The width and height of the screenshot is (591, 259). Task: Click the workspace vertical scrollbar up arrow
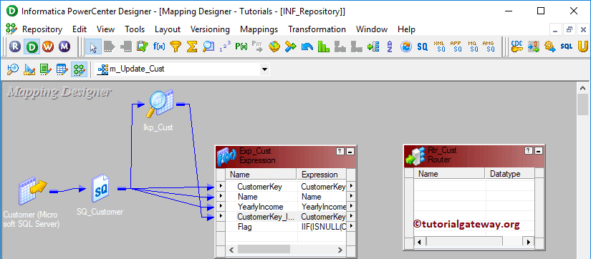tap(582, 88)
